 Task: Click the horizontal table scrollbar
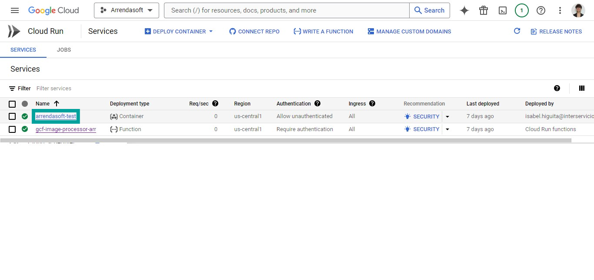tap(286, 141)
